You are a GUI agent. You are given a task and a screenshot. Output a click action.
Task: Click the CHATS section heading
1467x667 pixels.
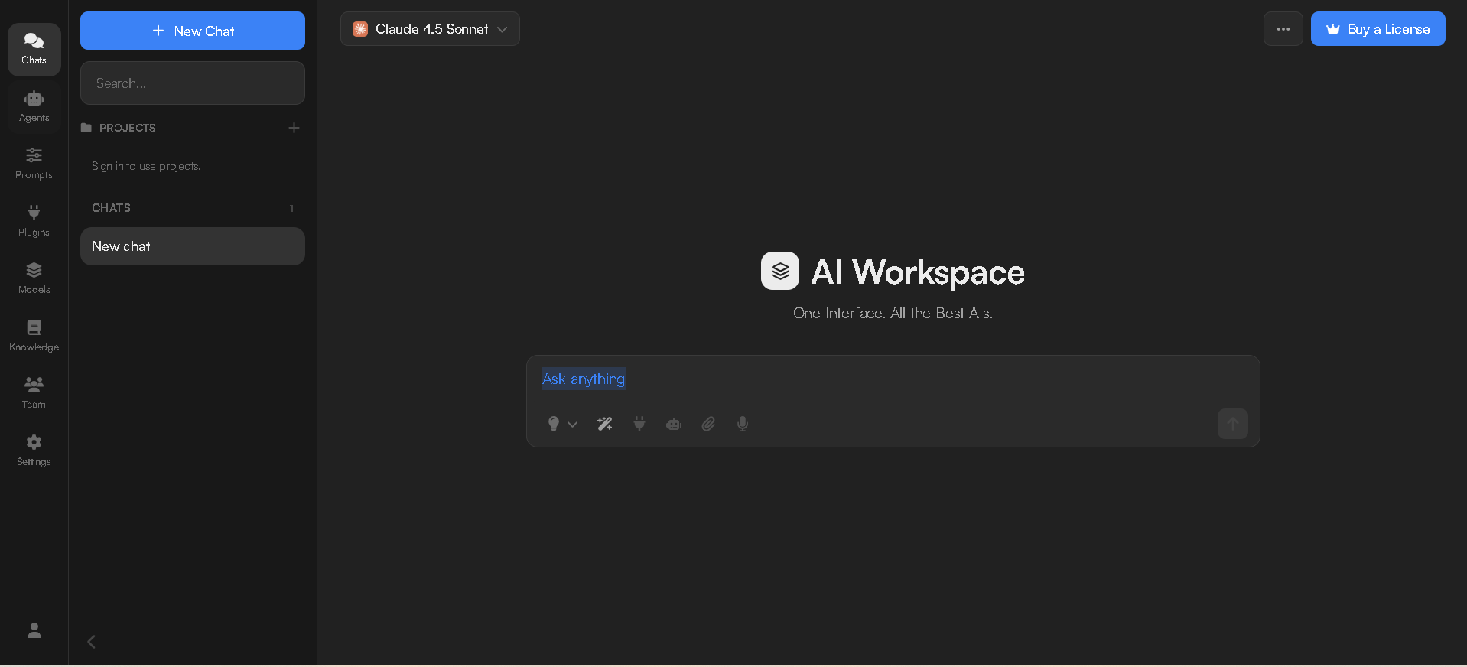112,208
